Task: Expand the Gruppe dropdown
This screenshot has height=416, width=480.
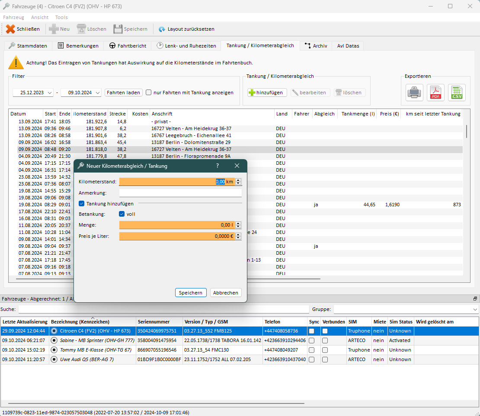Action: point(475,309)
